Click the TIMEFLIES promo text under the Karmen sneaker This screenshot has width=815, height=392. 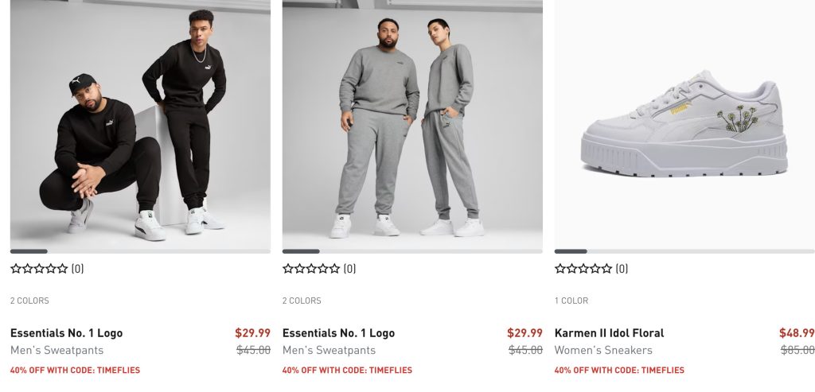[x=619, y=371]
